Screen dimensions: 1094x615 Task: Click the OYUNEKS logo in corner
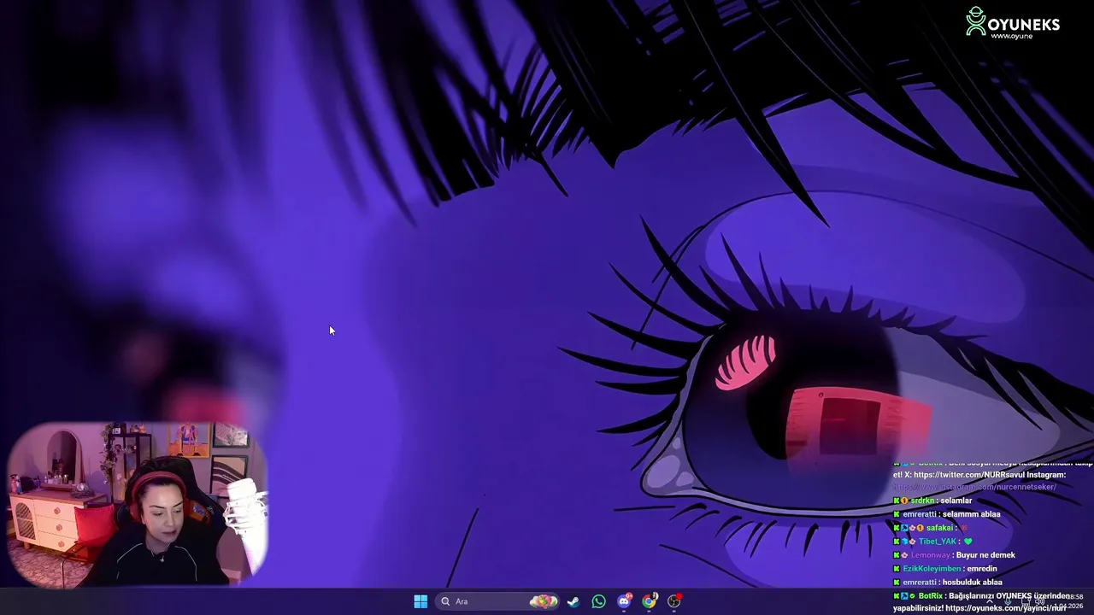click(1013, 22)
